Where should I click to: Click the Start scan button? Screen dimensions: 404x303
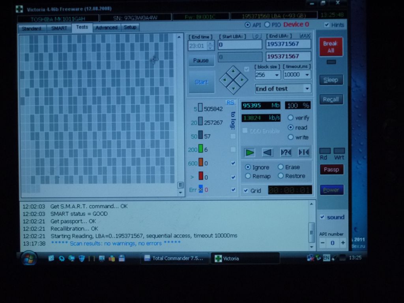pyautogui.click(x=201, y=82)
